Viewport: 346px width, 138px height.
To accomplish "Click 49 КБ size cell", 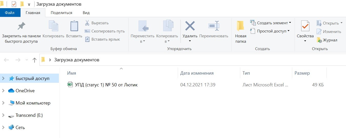I will [x=318, y=85].
